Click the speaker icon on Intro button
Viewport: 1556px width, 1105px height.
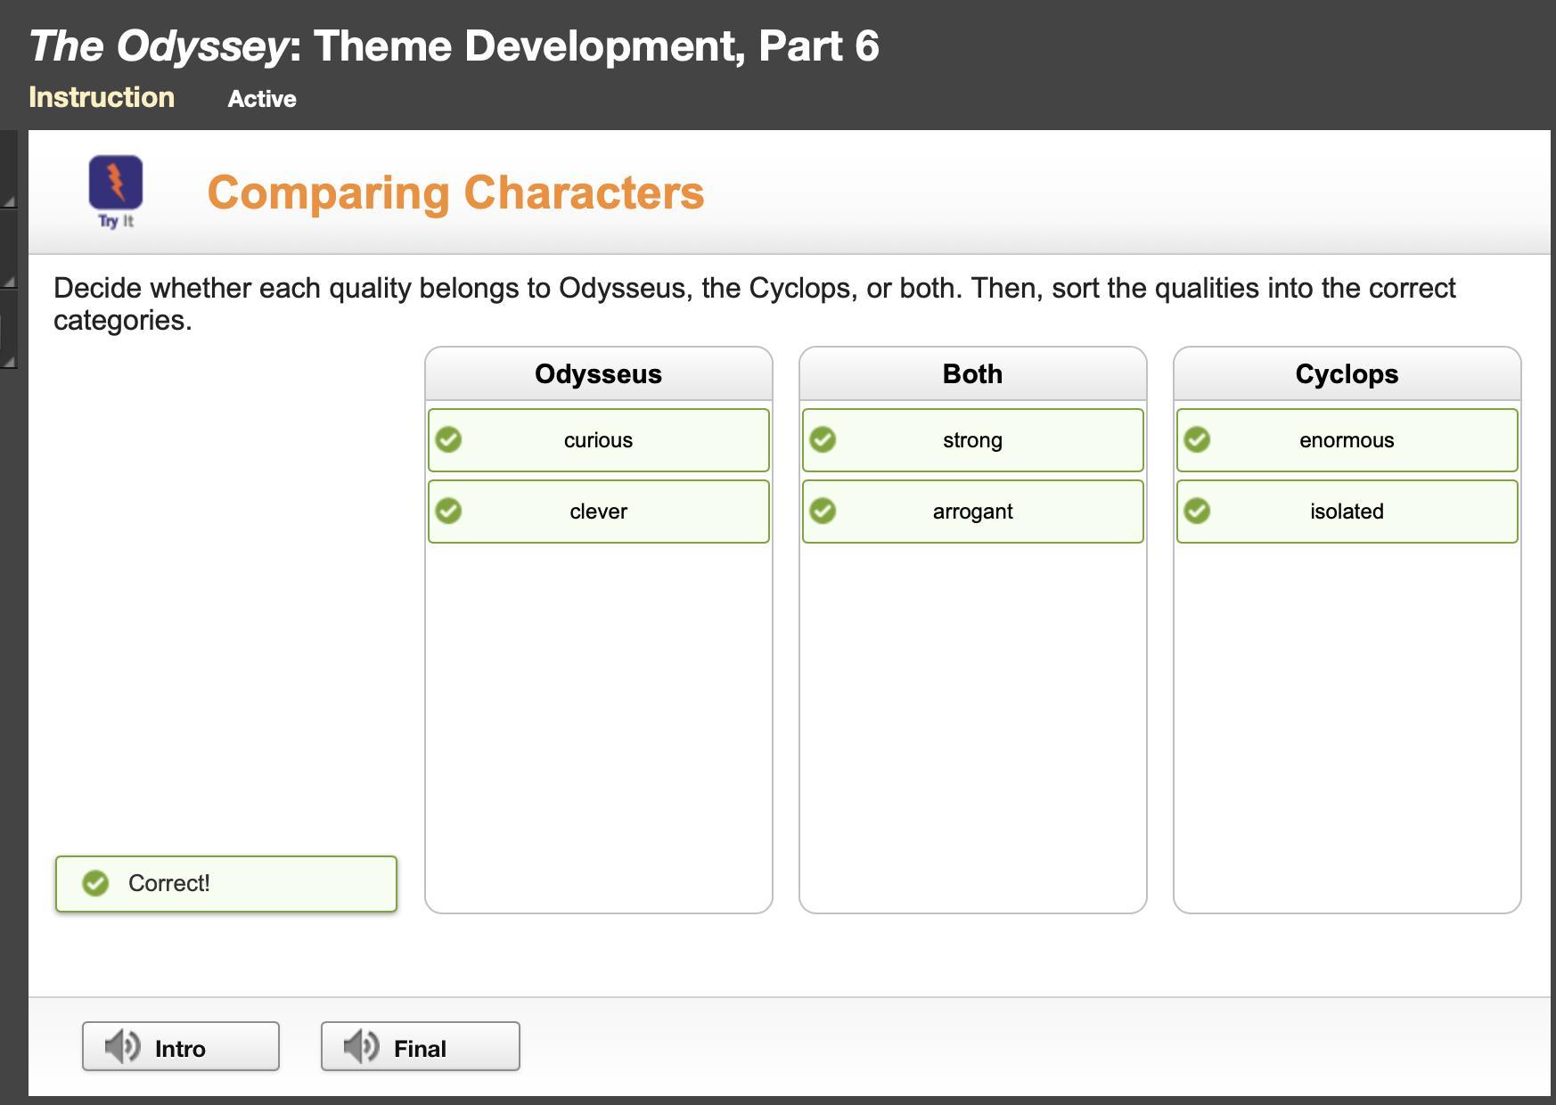tap(122, 1046)
